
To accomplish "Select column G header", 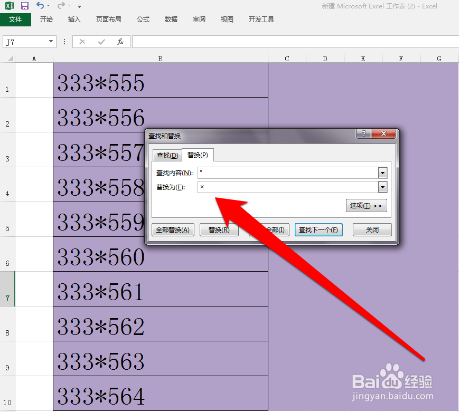I will (439, 59).
